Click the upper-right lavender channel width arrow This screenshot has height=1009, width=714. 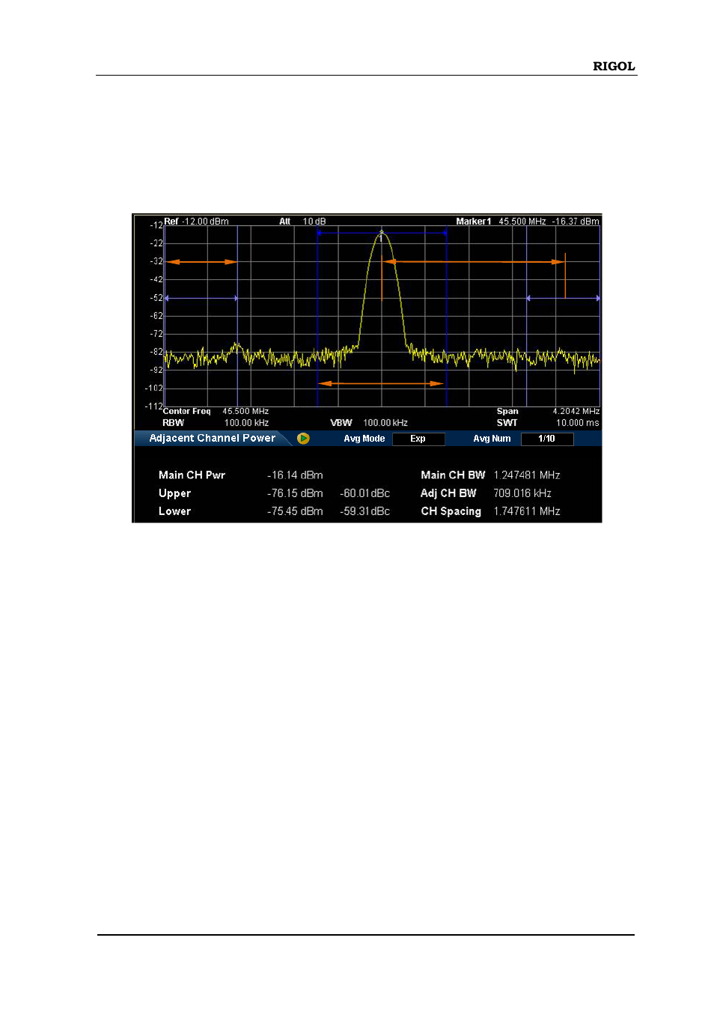coord(563,298)
